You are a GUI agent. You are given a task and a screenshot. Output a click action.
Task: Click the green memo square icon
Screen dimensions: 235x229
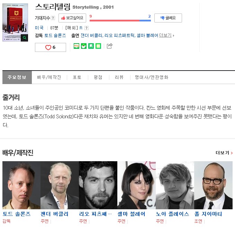(98, 46)
